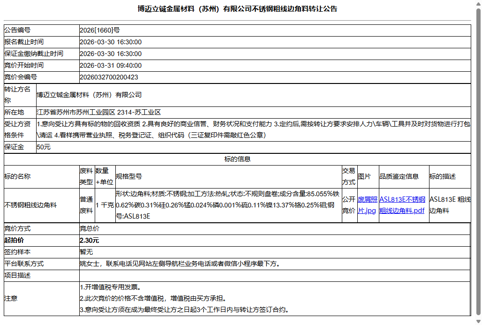
Task: Click the scrollbar down arrow
Action: (478, 321)
